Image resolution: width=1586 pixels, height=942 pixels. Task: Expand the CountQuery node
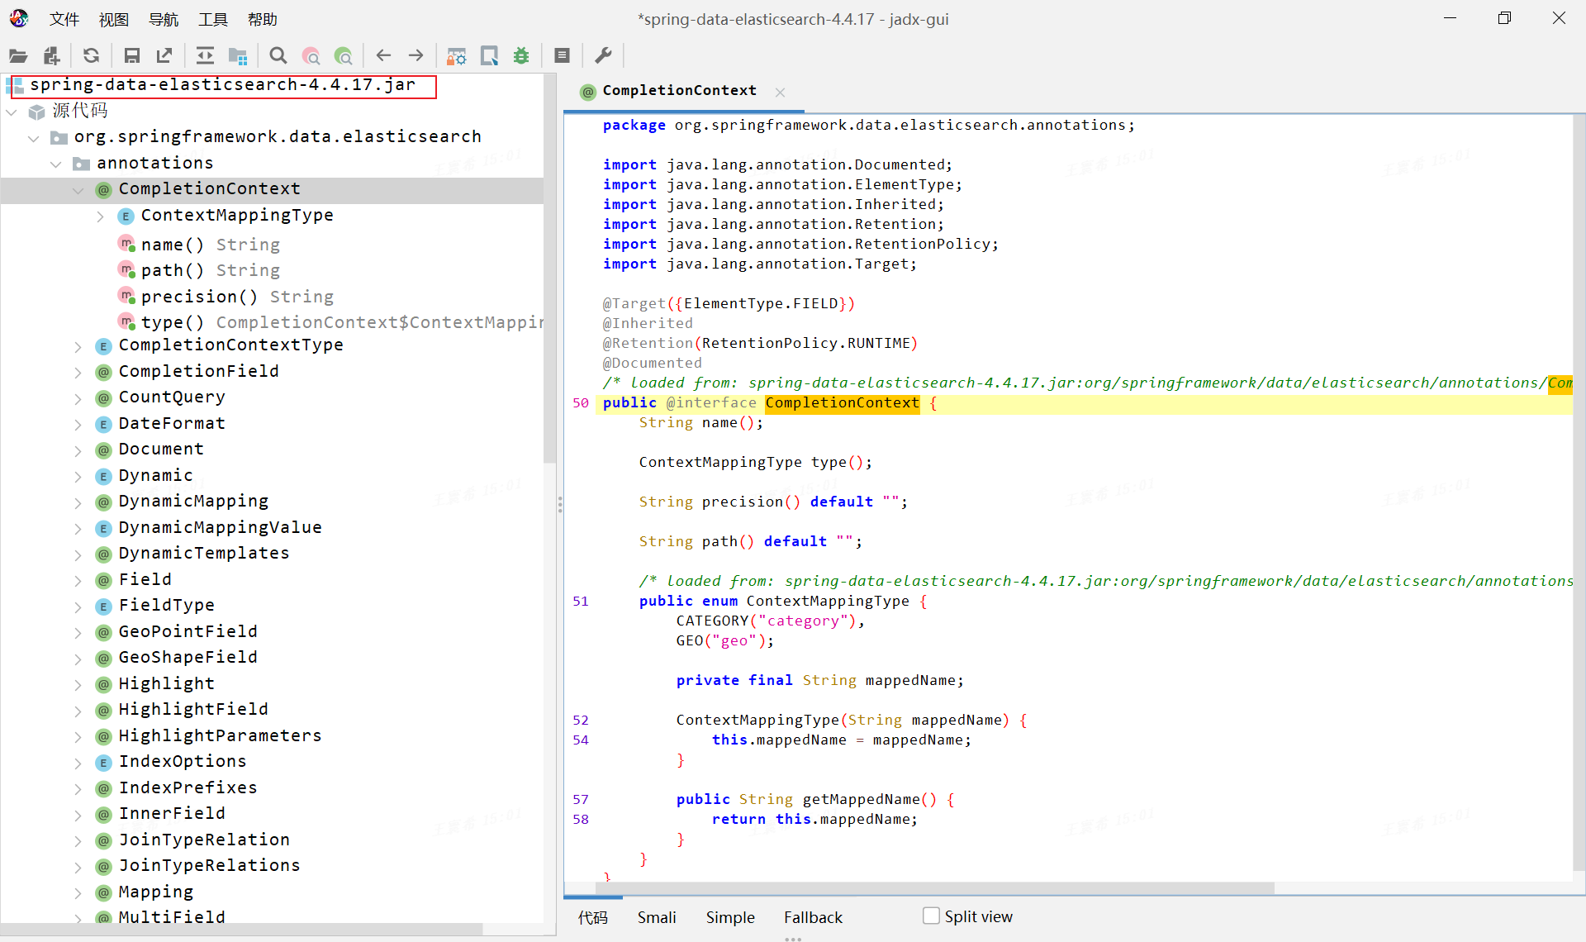click(x=78, y=398)
